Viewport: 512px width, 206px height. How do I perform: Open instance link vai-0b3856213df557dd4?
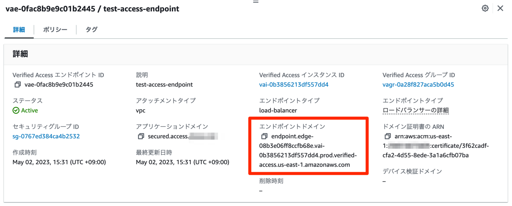294,84
